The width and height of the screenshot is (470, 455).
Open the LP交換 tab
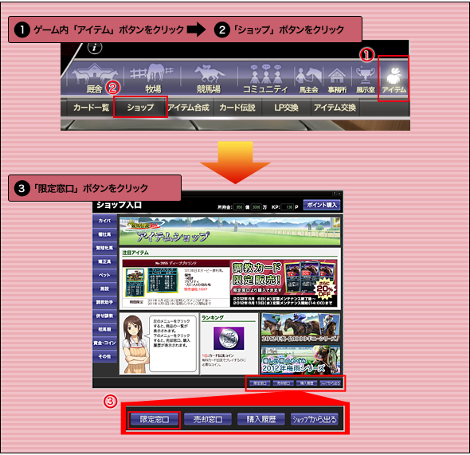[286, 108]
